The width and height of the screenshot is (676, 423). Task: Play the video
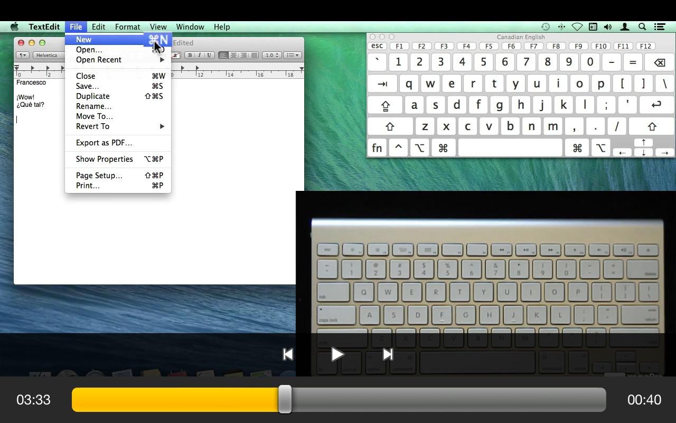[x=337, y=354]
